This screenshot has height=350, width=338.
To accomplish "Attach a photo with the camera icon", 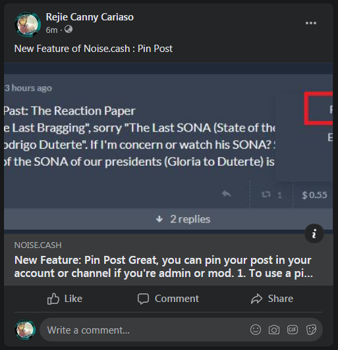I will click(274, 330).
